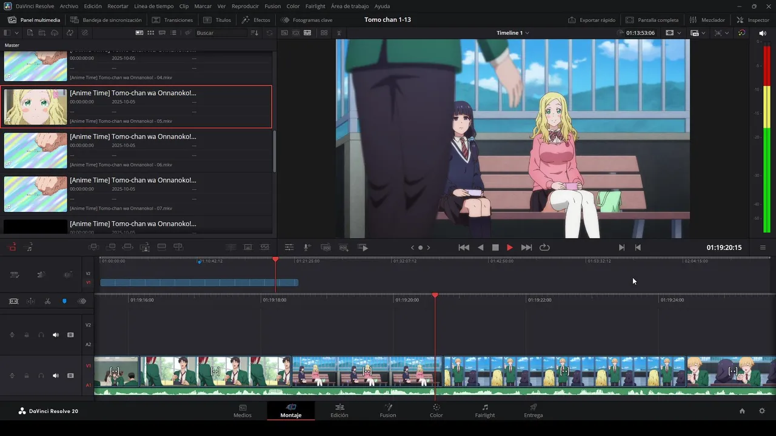Open the Títulos panel
The image size is (776, 436).
click(217, 20)
